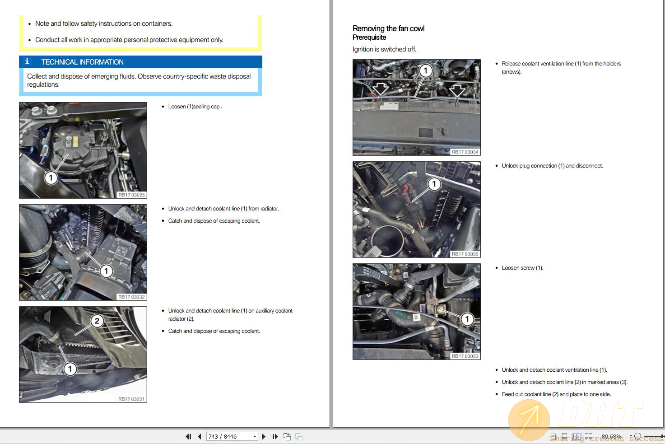Click the auxiliary radiator photo RB17 03031
Screen dimensions: 665x444
(x=83, y=355)
